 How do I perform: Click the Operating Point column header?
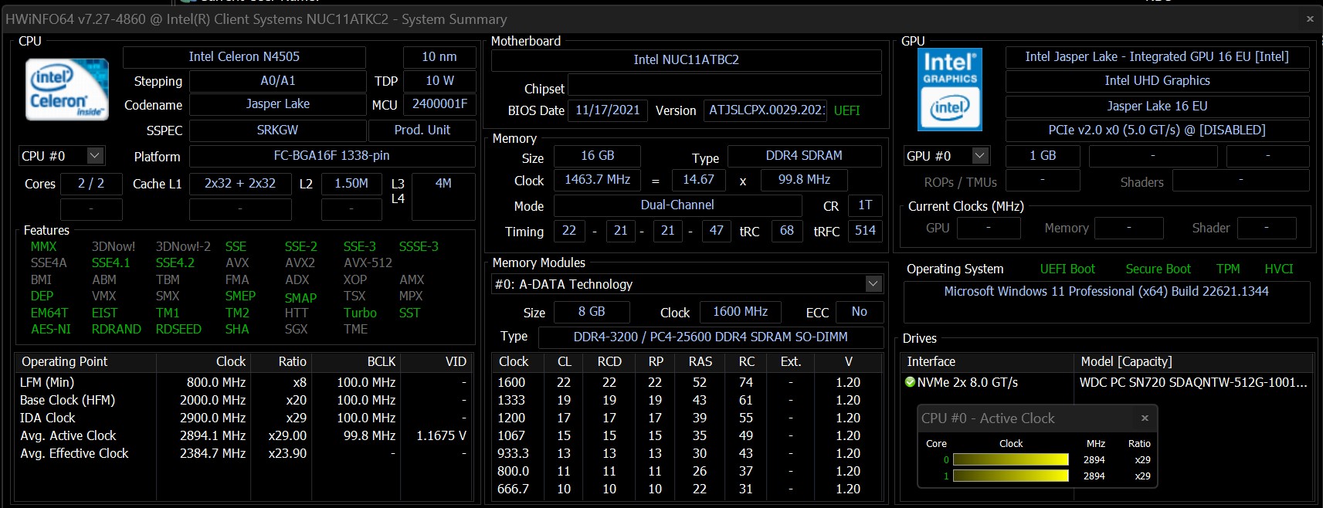click(65, 361)
